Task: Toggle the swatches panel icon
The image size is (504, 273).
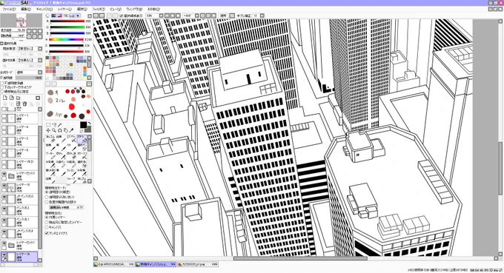Action: point(72,16)
